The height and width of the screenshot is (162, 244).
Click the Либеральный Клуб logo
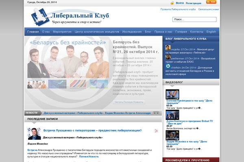[70, 17]
